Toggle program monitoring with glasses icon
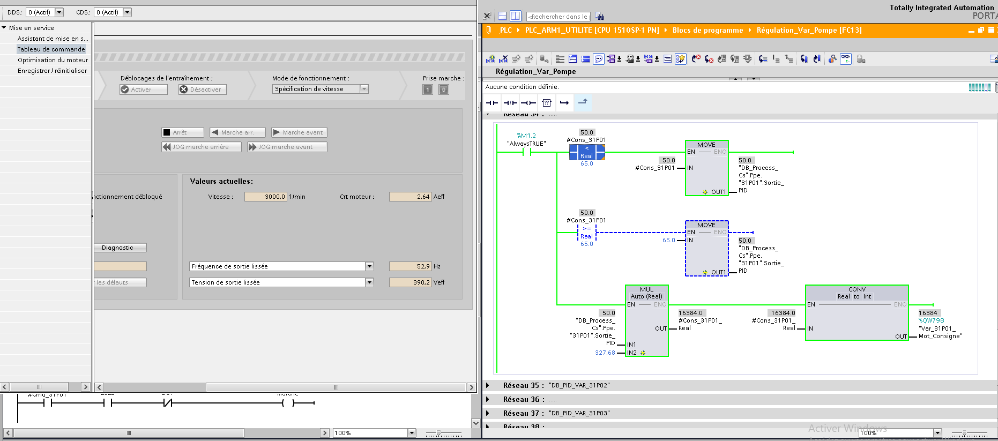 [x=845, y=59]
